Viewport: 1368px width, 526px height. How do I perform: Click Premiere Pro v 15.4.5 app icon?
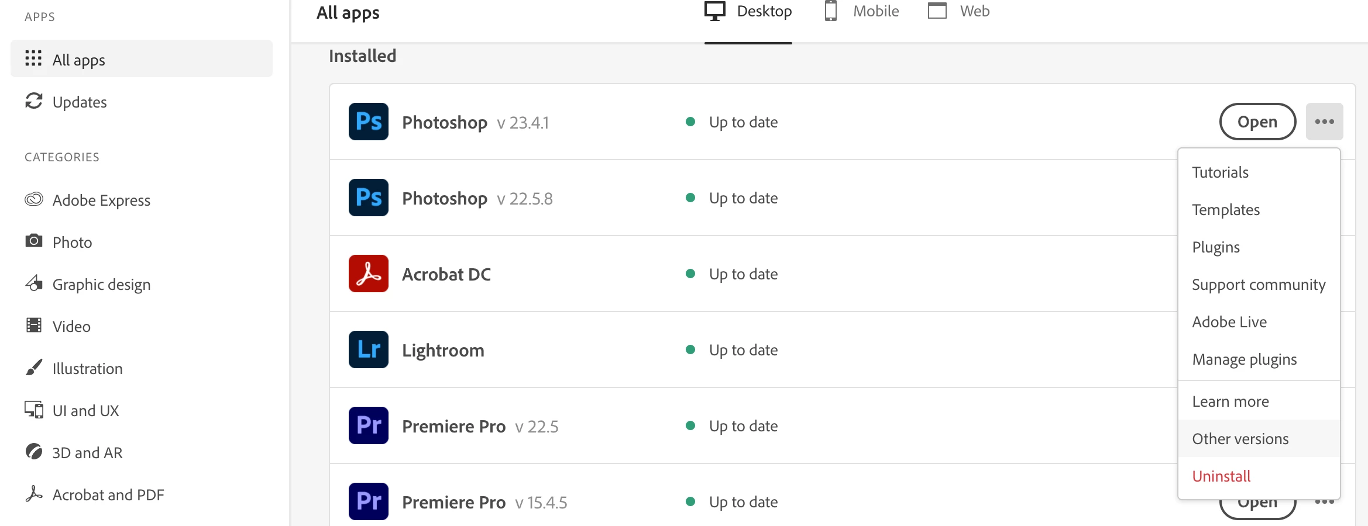(369, 501)
